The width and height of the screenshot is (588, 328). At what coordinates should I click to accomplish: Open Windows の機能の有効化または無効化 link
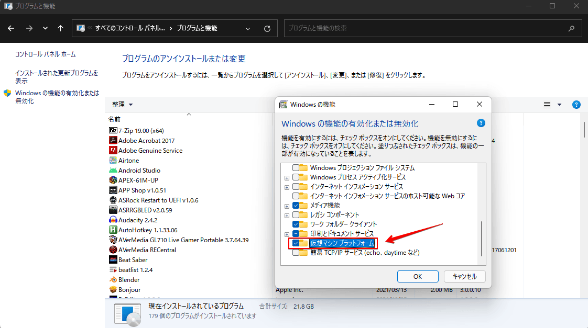pyautogui.click(x=57, y=97)
